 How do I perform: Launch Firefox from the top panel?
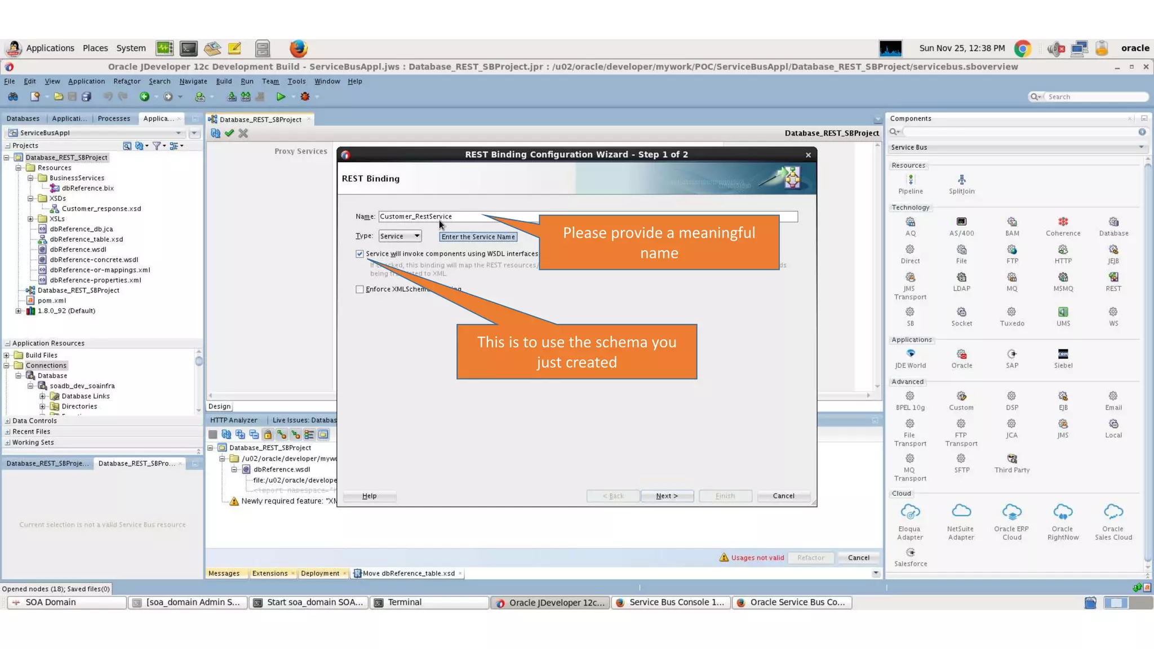coord(298,48)
